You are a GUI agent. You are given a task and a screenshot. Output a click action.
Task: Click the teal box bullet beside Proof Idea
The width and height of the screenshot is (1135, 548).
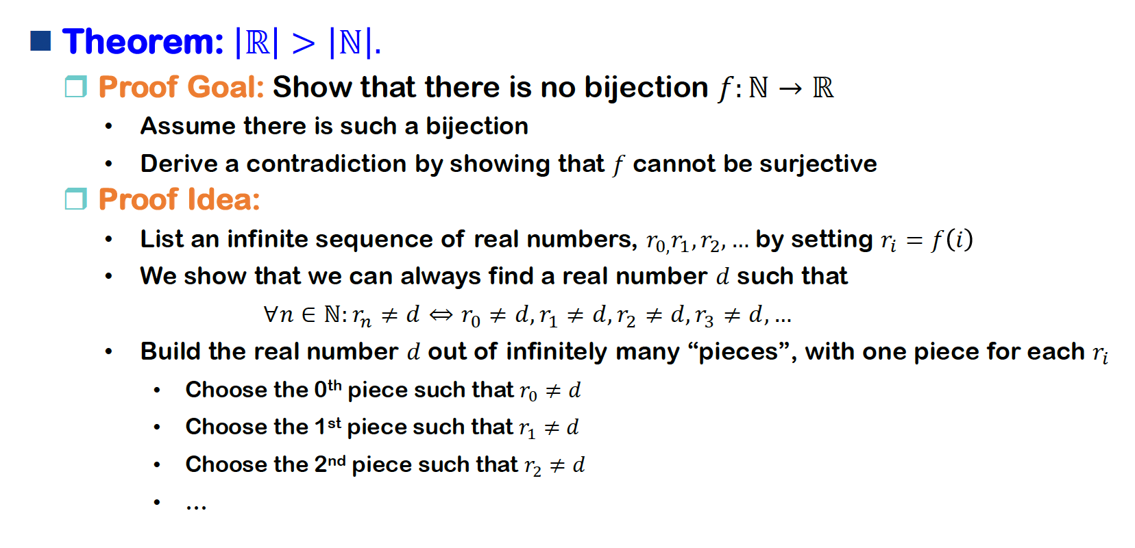click(75, 199)
